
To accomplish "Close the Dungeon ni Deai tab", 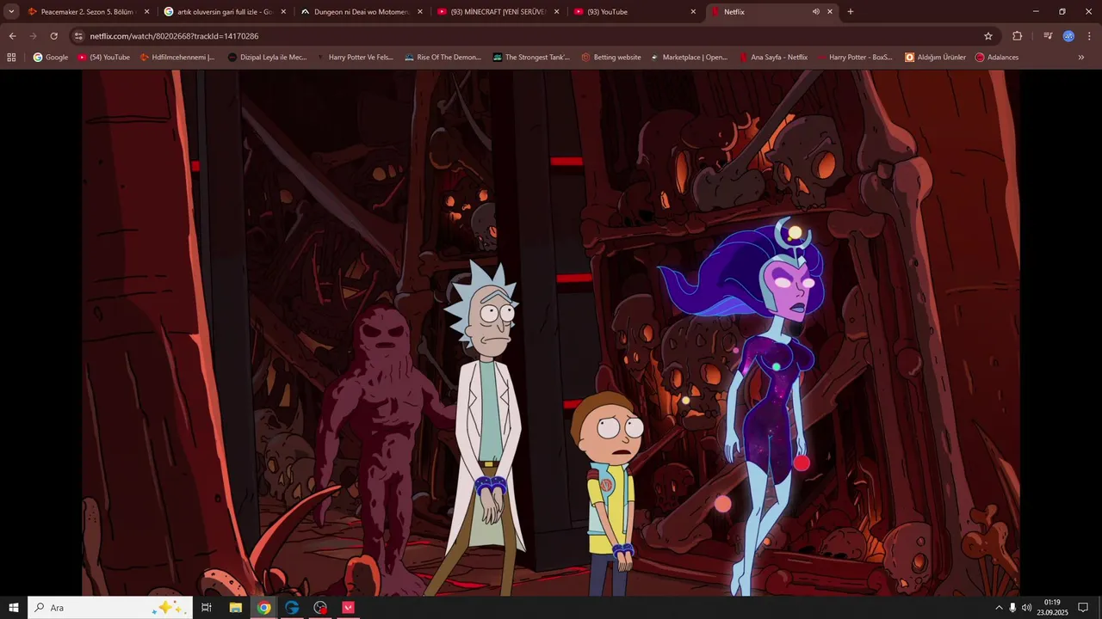I will click(420, 12).
